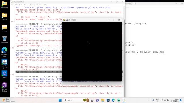Open the Help menu in IDLE Shell

[x=45, y=5]
